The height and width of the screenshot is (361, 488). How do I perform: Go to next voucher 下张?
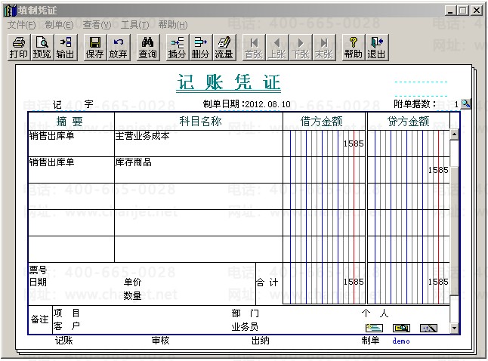[x=301, y=48]
